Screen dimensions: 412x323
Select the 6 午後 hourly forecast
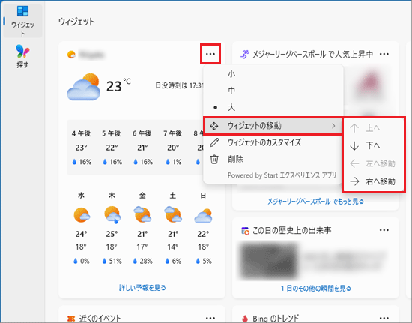click(142, 148)
